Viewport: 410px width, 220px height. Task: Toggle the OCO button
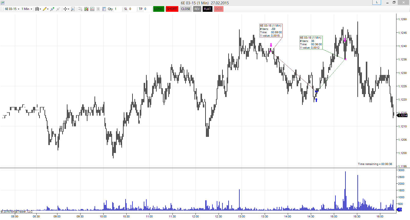[219, 9]
